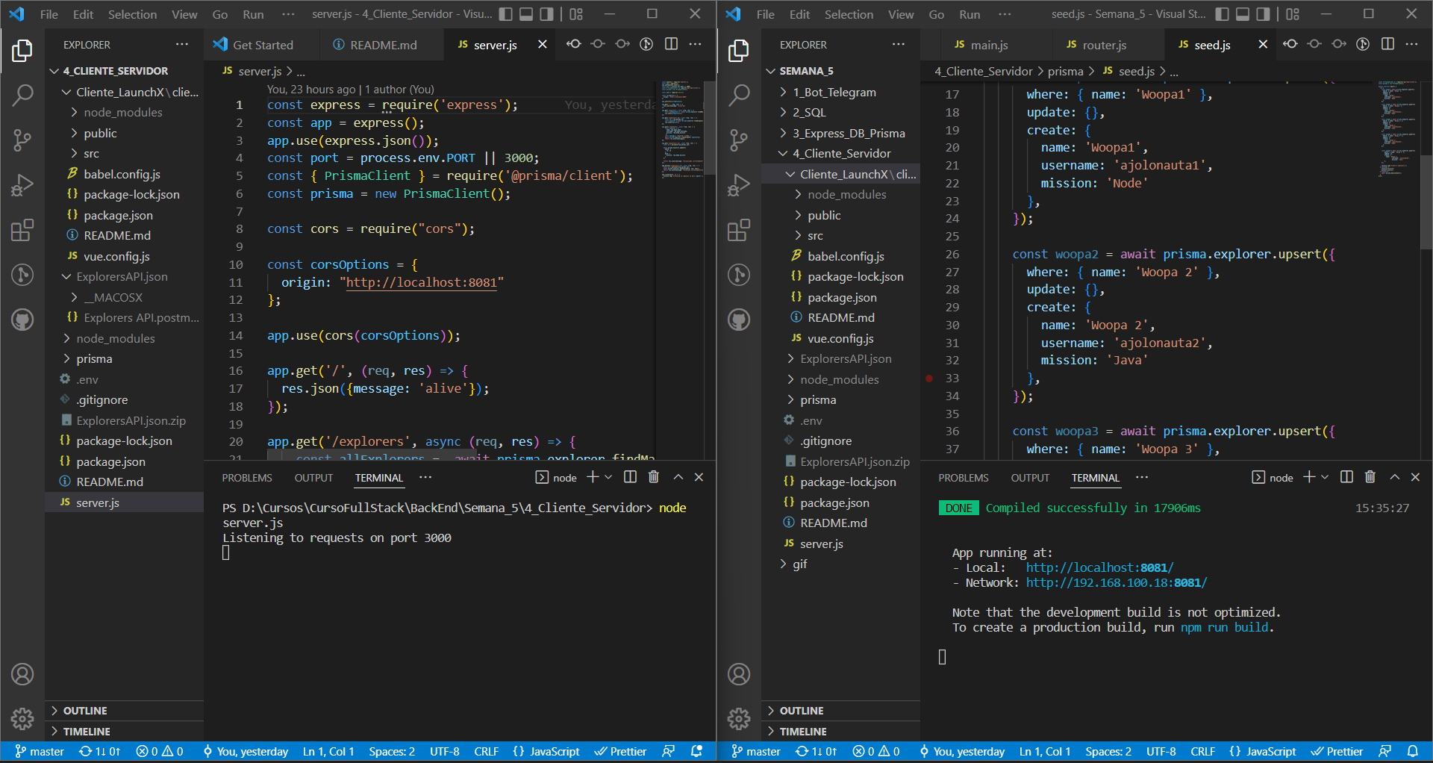Toggle the breakpoint on line 33 of seed.js

(929, 379)
